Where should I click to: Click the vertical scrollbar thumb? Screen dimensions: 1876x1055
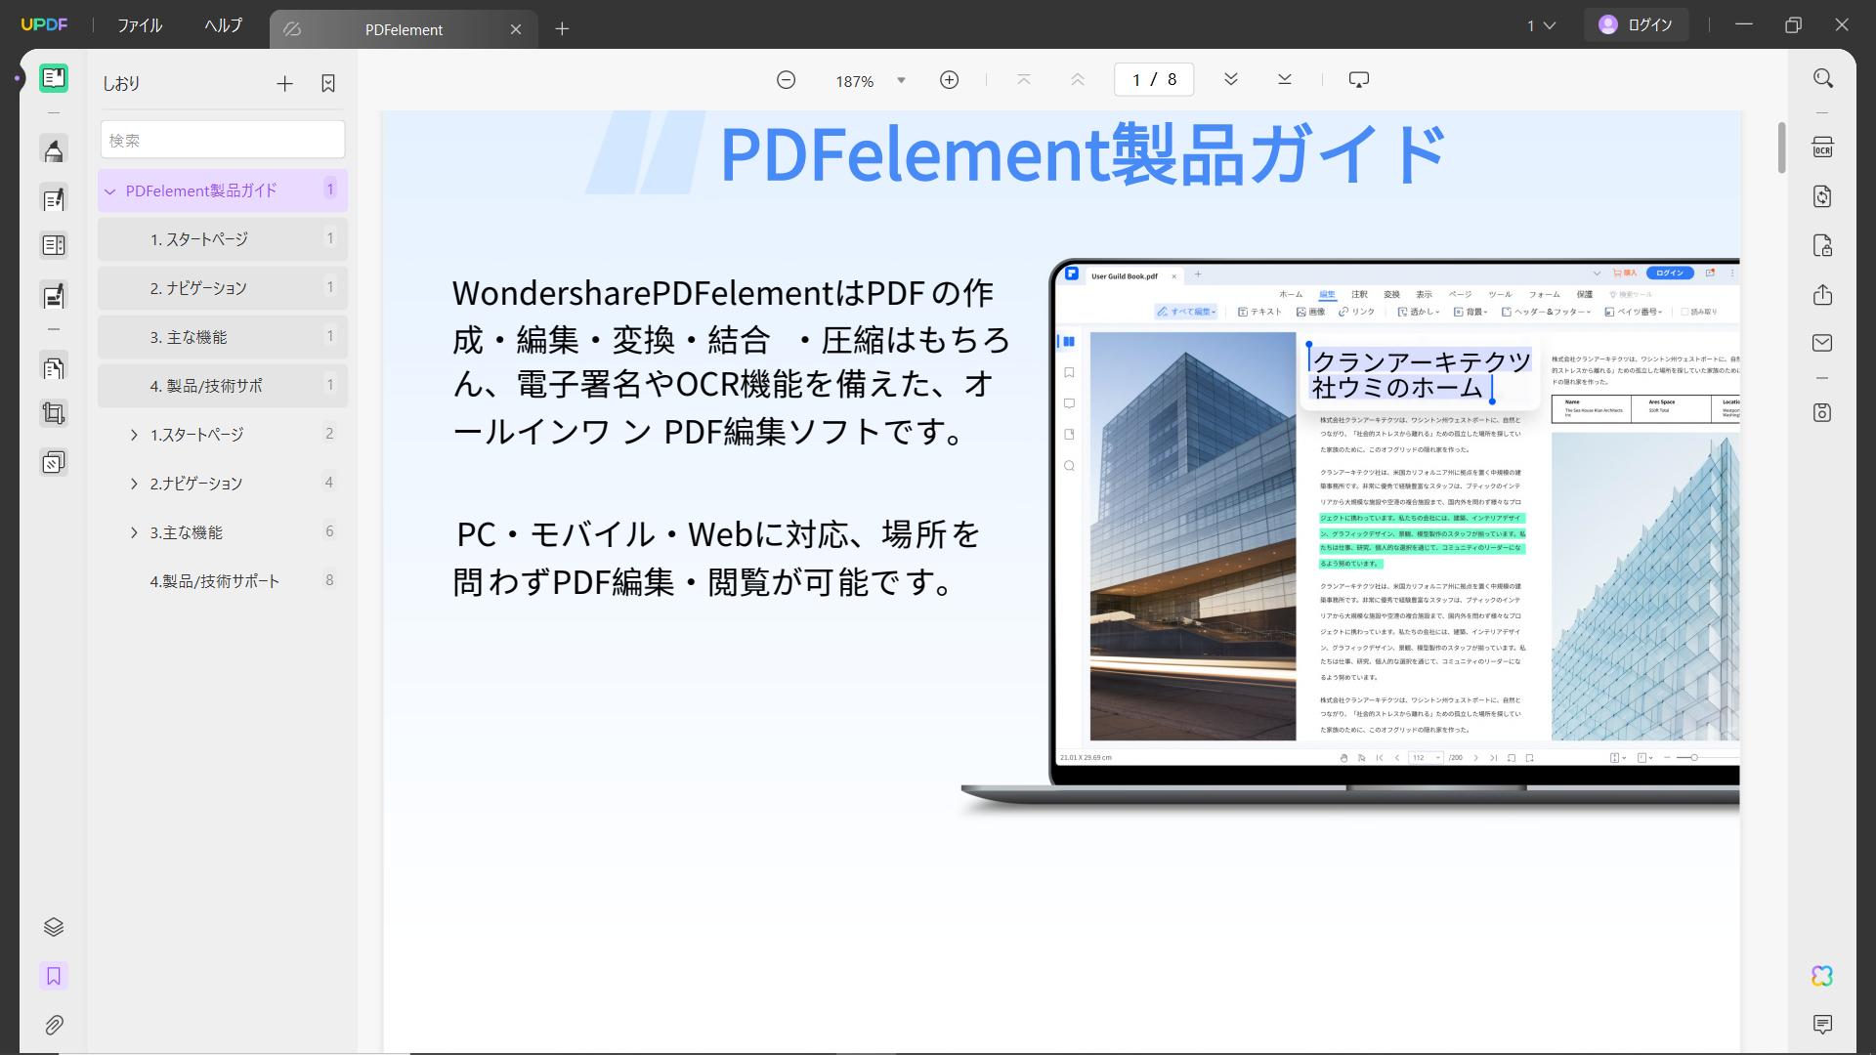click(1781, 147)
